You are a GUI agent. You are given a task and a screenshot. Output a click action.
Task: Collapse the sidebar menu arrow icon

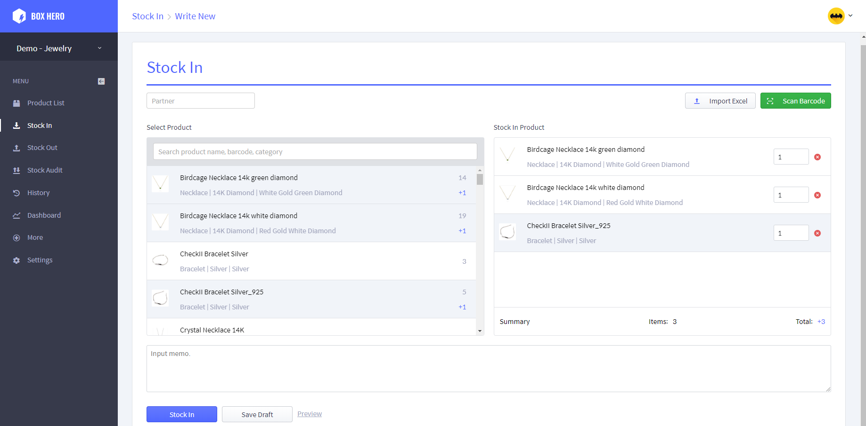pyautogui.click(x=101, y=81)
